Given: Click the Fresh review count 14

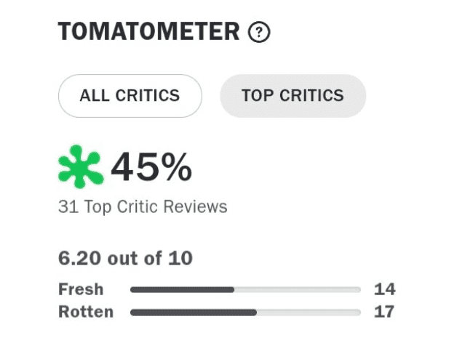Looking at the screenshot, I should point(384,289).
